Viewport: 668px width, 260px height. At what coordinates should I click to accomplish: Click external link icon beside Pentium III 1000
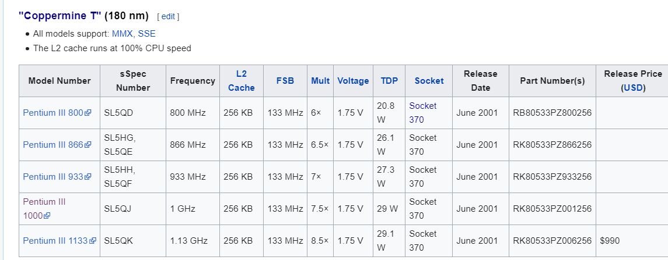(47, 216)
